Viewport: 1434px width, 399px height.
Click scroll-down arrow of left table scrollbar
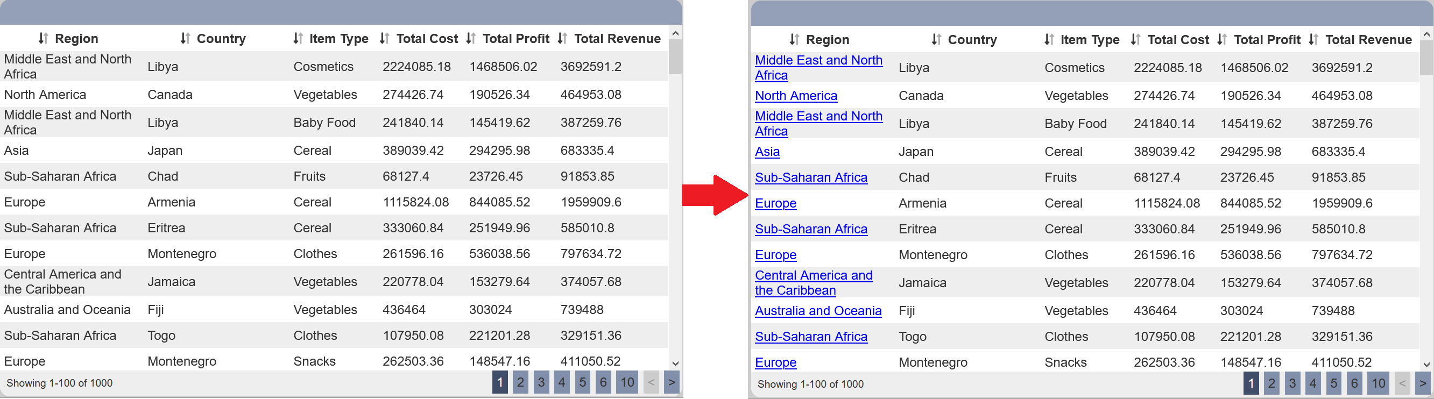point(675,364)
